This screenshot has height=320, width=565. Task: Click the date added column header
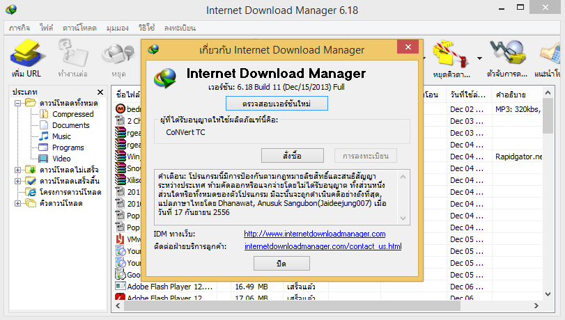[x=467, y=95]
